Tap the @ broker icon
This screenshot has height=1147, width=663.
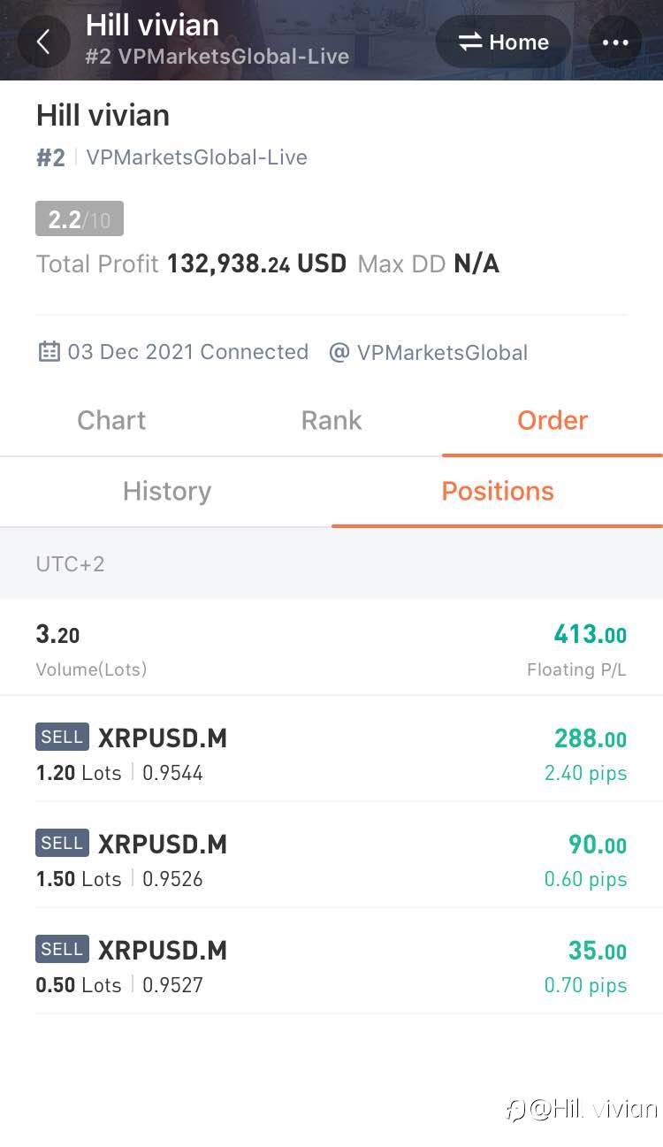pos(339,352)
